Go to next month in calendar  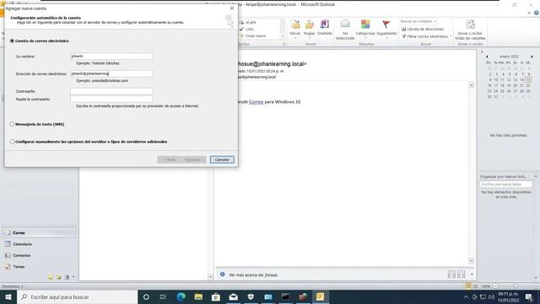click(x=532, y=57)
